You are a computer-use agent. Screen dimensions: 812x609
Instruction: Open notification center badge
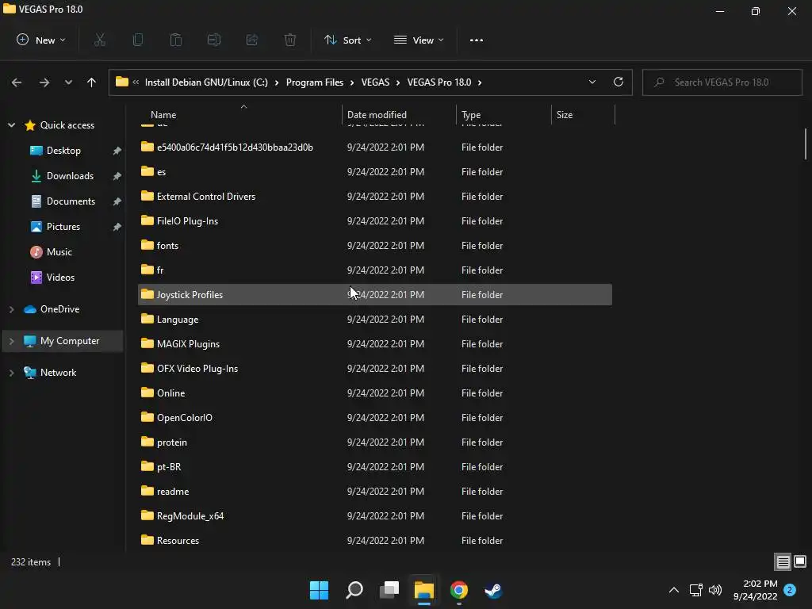click(x=790, y=590)
